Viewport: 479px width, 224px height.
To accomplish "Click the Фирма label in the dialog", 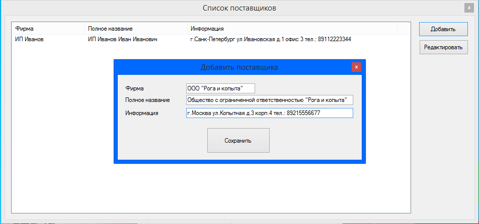I will [x=134, y=88].
